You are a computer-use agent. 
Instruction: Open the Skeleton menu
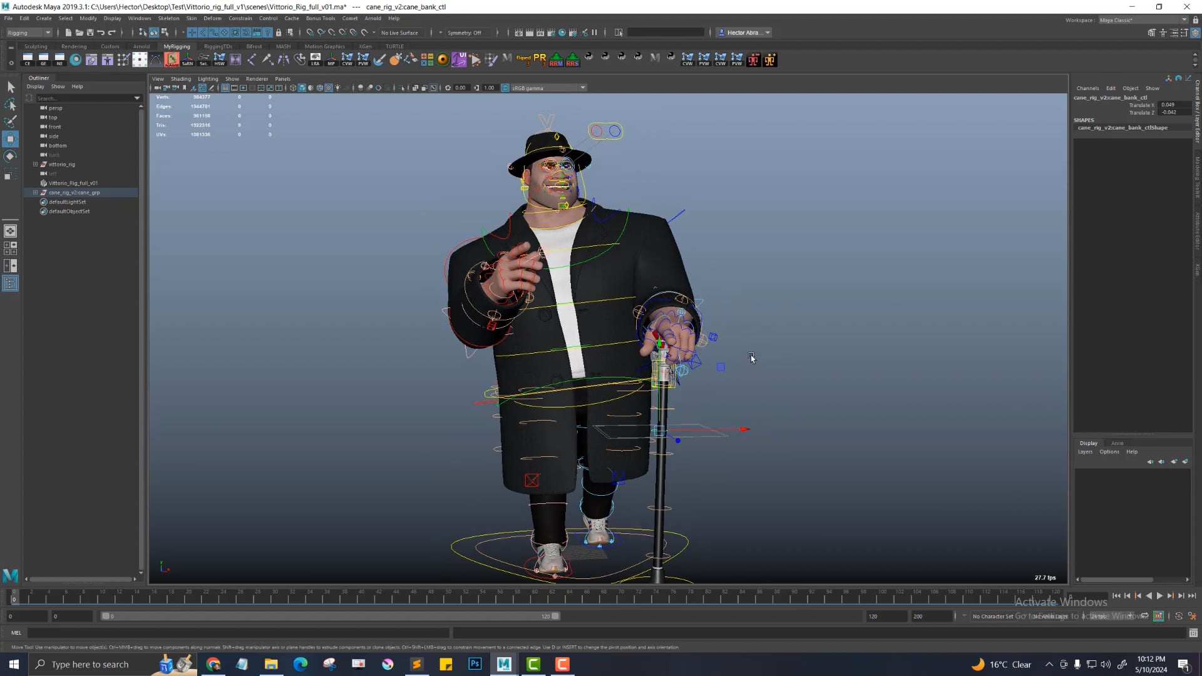[168, 18]
